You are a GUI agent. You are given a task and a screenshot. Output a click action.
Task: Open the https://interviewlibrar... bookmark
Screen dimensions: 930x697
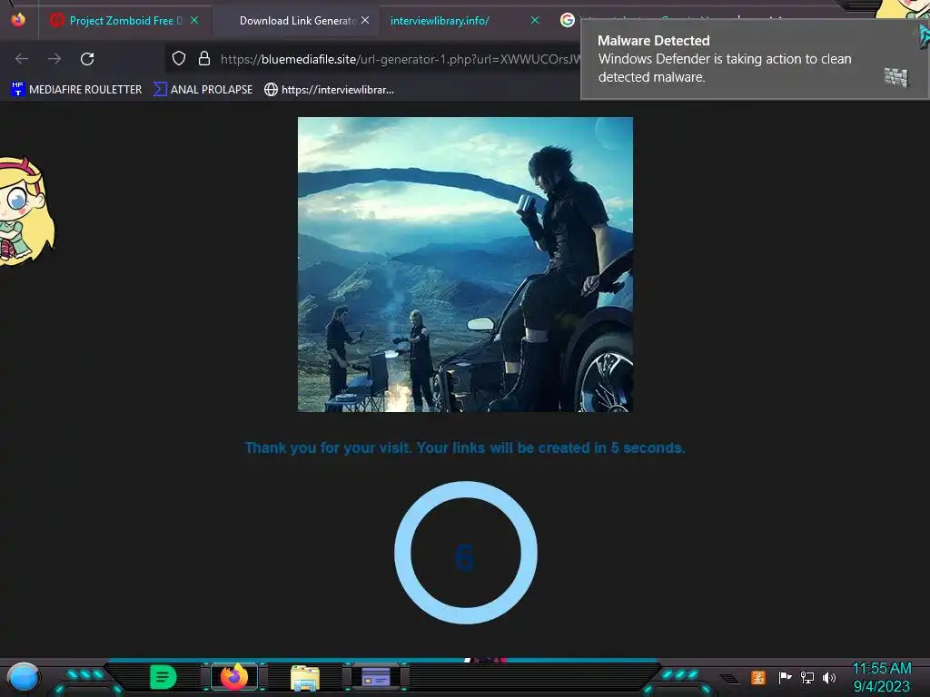tap(329, 90)
